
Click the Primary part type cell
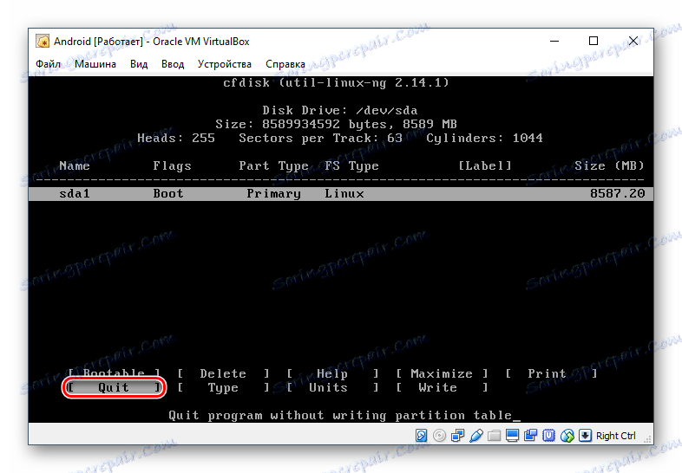(273, 194)
